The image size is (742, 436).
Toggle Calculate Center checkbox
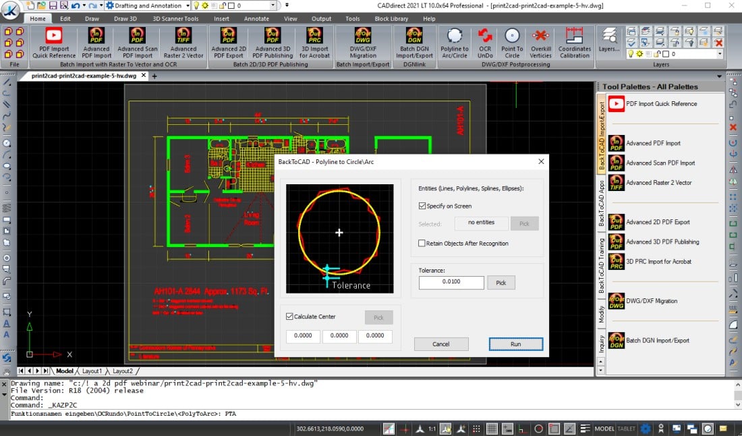289,317
